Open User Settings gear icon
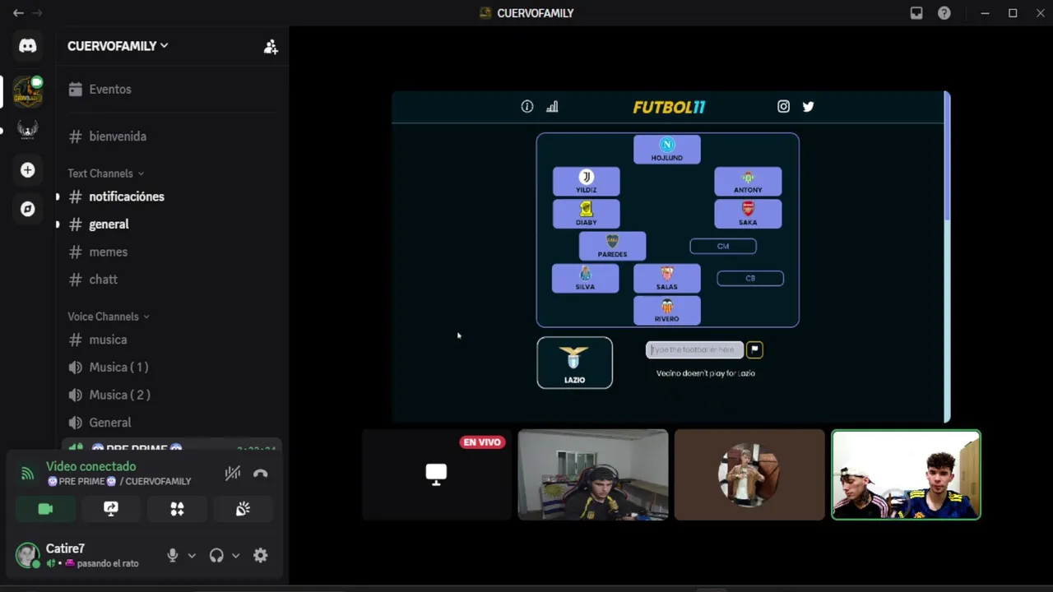 click(260, 555)
